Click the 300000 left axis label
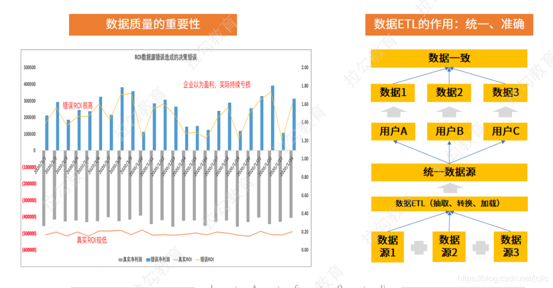553x288 pixels. coord(30,101)
